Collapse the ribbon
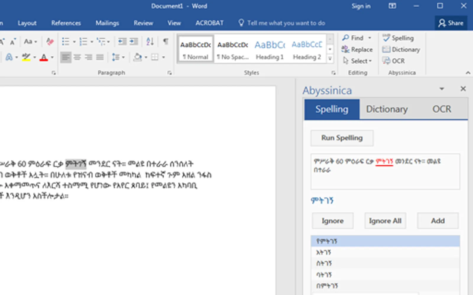This screenshot has width=473, height=295. tap(468, 73)
